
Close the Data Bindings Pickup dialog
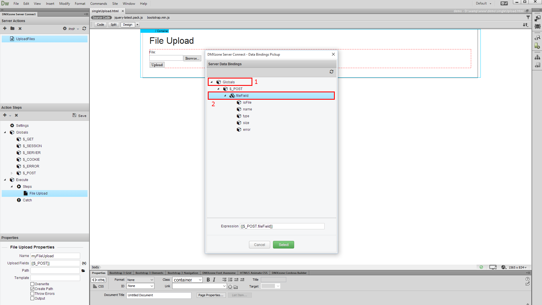333,54
